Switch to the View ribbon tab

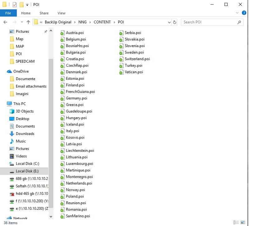coord(61,13)
